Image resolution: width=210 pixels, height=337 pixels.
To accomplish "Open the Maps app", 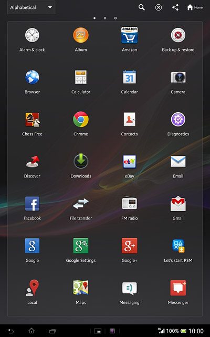I will [81, 288].
